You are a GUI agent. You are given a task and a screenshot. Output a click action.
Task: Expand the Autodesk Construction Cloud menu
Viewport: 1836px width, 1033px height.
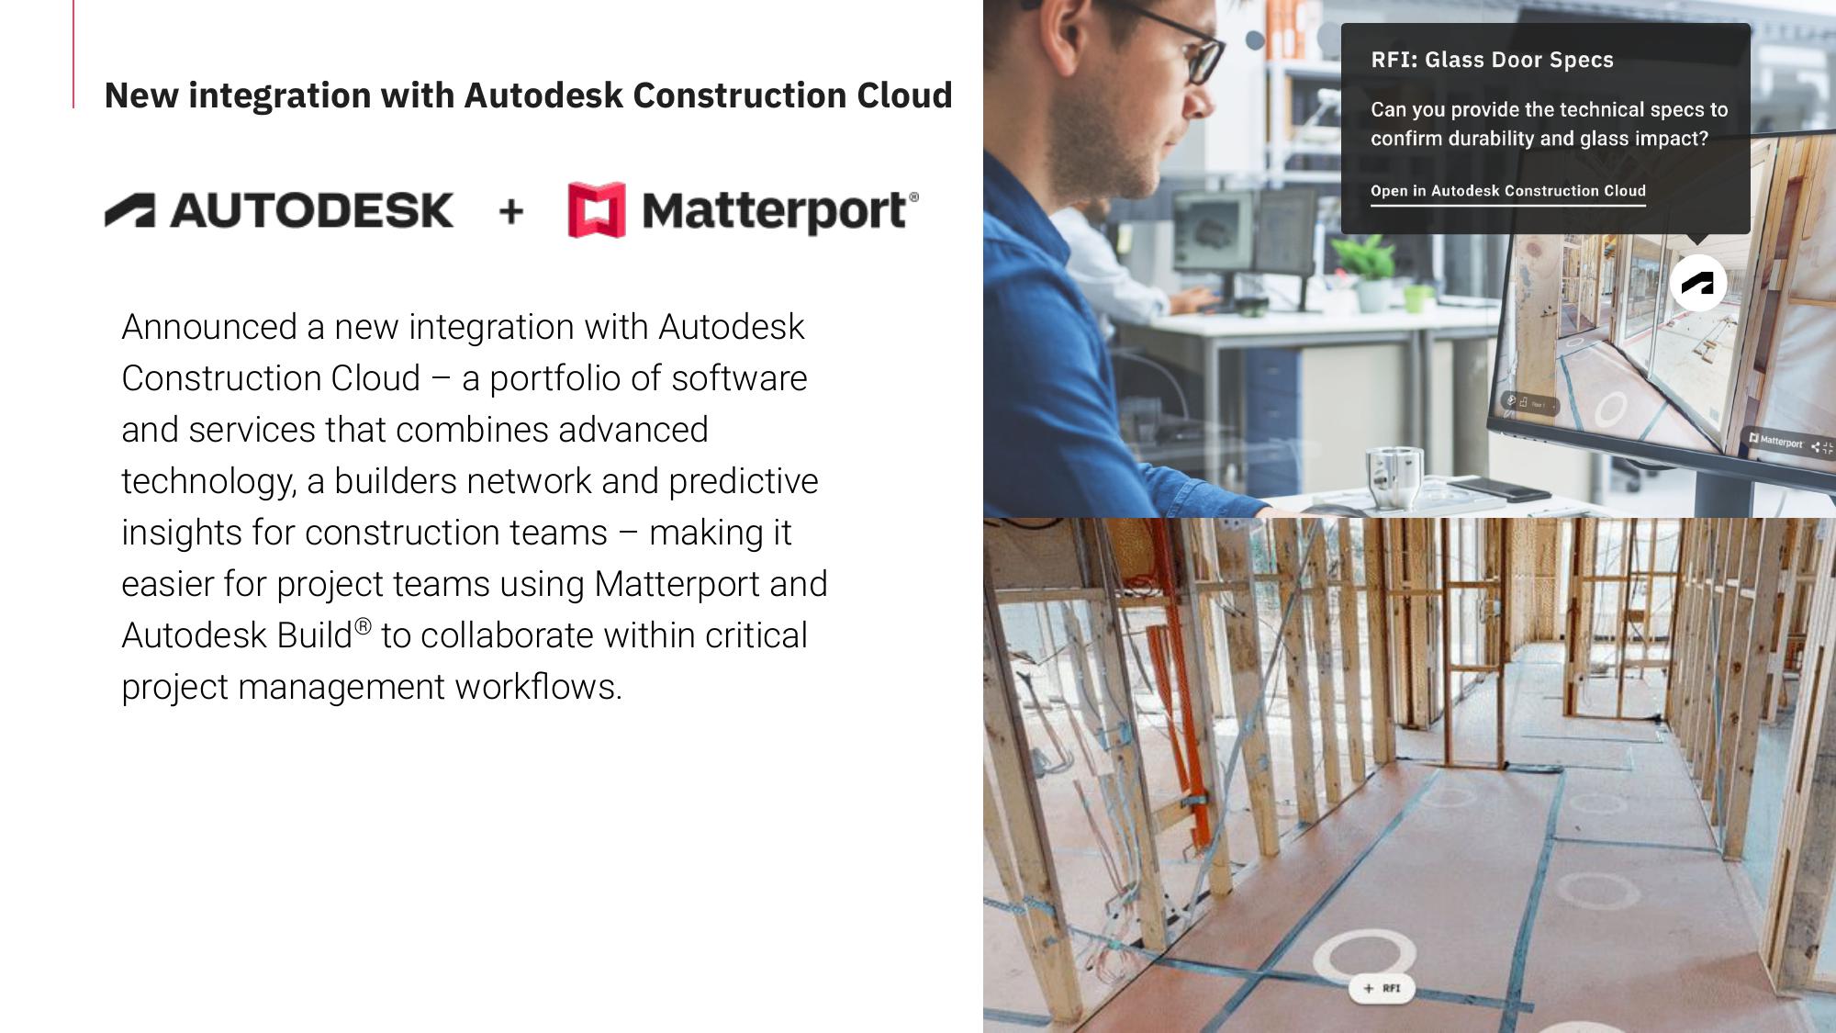(x=1508, y=190)
